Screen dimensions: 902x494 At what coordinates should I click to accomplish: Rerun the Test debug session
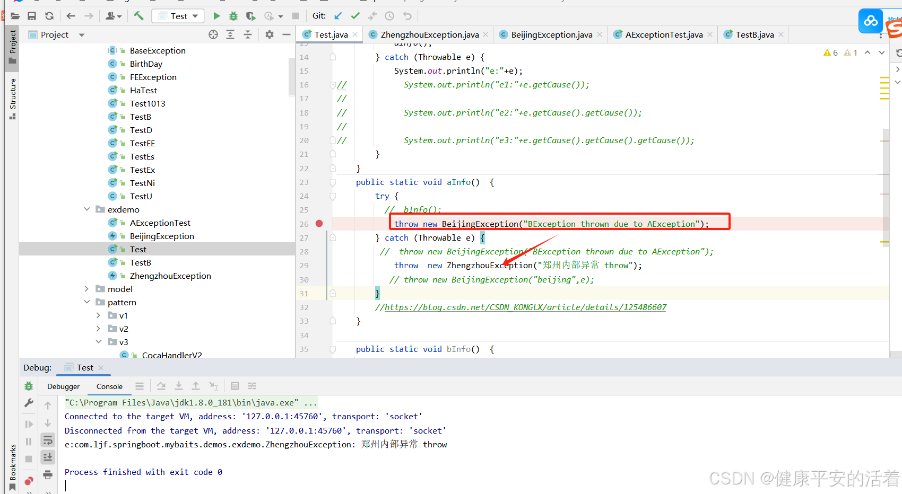[29, 386]
